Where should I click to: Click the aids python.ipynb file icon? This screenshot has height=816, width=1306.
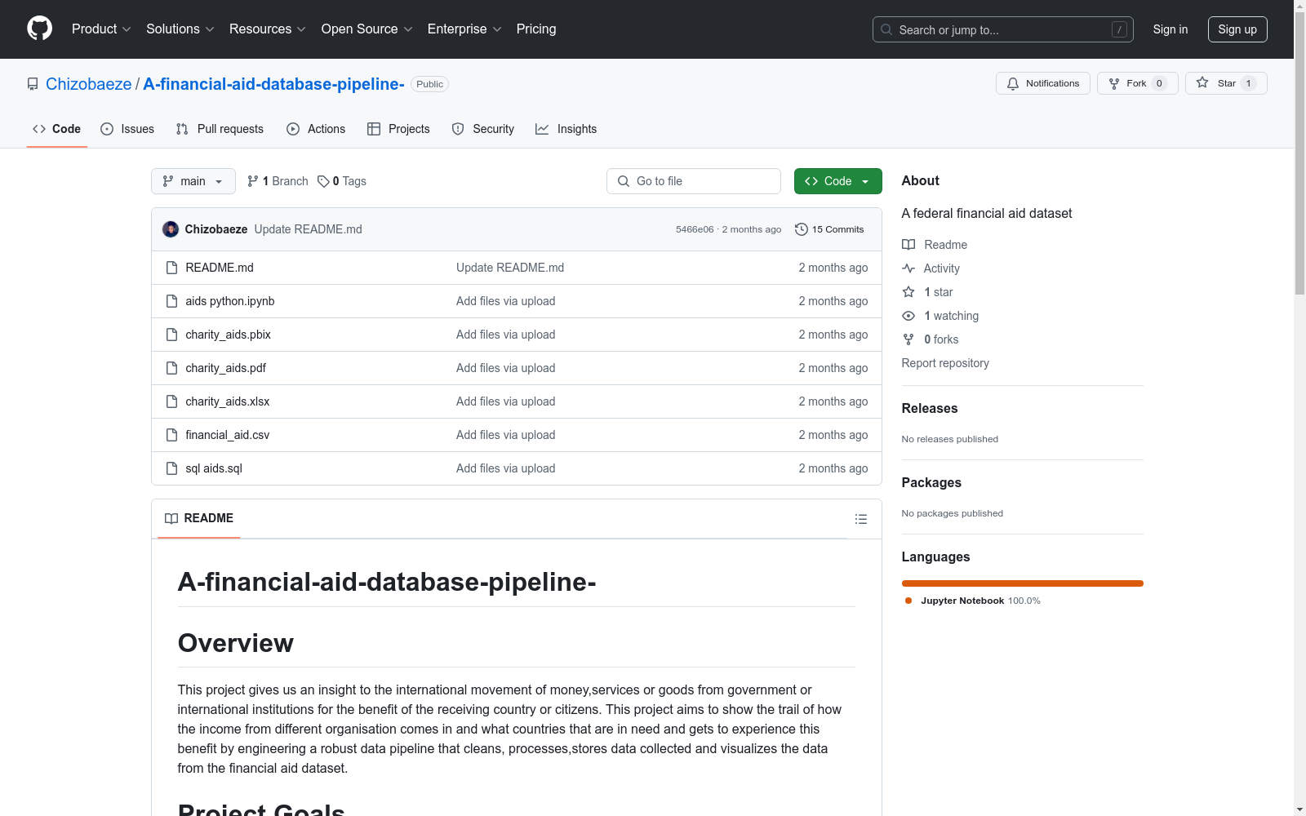(x=171, y=301)
